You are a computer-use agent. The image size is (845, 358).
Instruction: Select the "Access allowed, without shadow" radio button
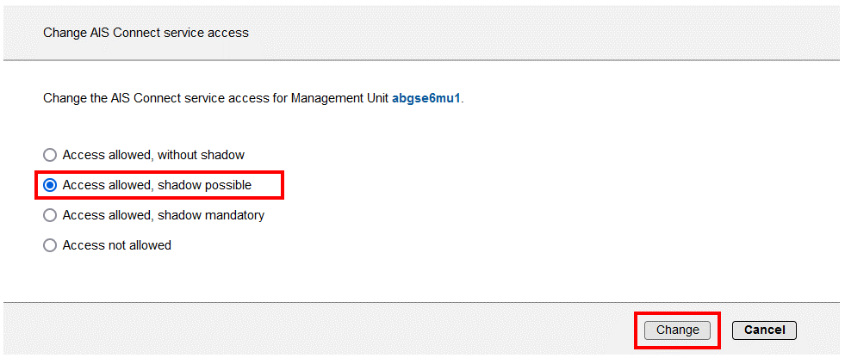[50, 155]
